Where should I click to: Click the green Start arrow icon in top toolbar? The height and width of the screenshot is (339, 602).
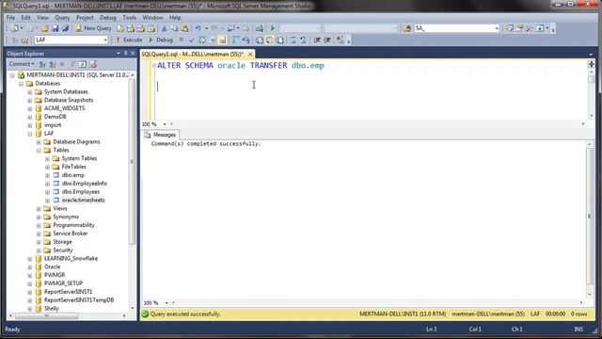click(x=273, y=28)
